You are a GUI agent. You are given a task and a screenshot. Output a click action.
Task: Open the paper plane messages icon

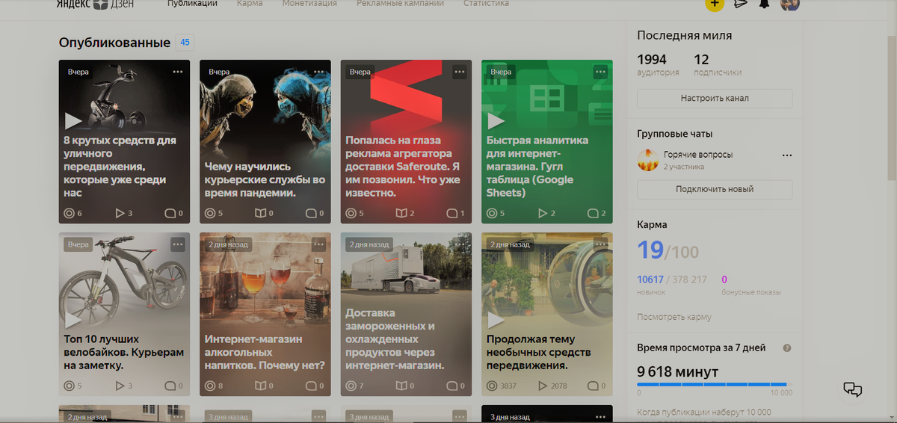click(740, 4)
